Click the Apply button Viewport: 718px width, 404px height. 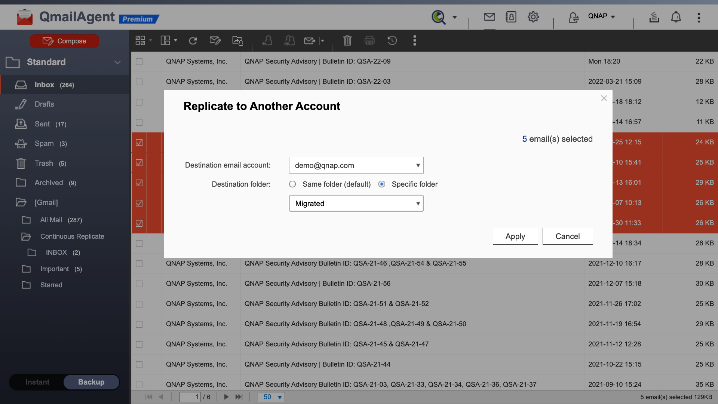tap(515, 236)
